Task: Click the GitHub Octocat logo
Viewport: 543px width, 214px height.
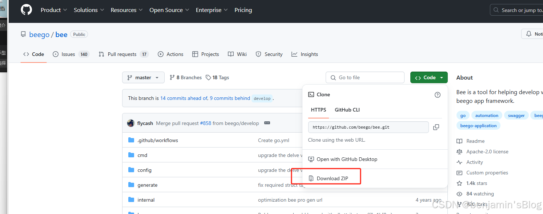Action: tap(26, 10)
